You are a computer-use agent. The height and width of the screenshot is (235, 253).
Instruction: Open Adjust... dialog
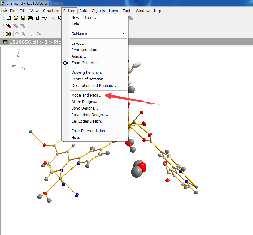click(94, 56)
